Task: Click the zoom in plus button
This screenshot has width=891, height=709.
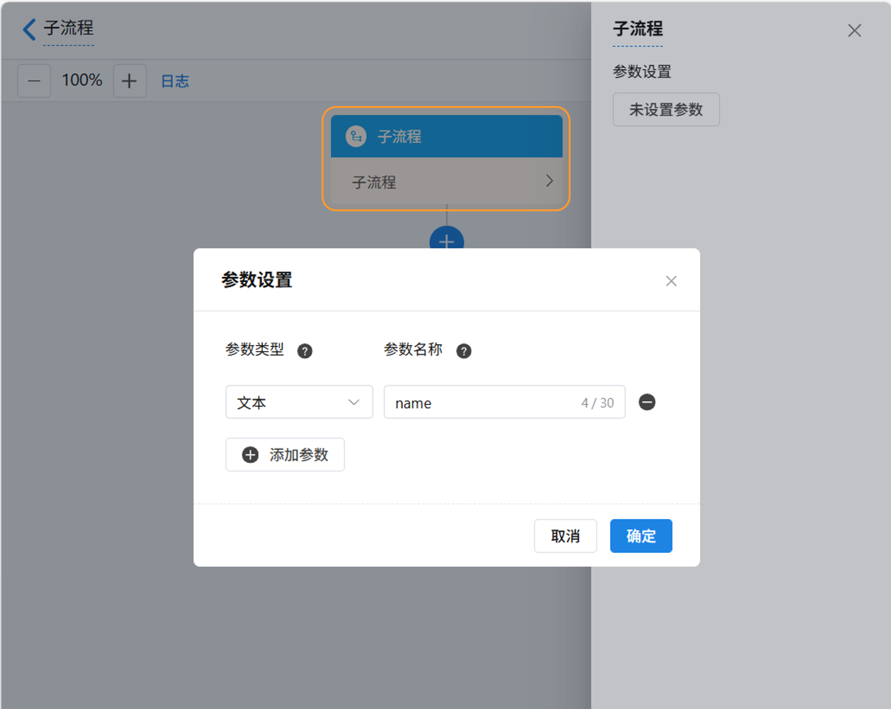Action: pyautogui.click(x=129, y=81)
